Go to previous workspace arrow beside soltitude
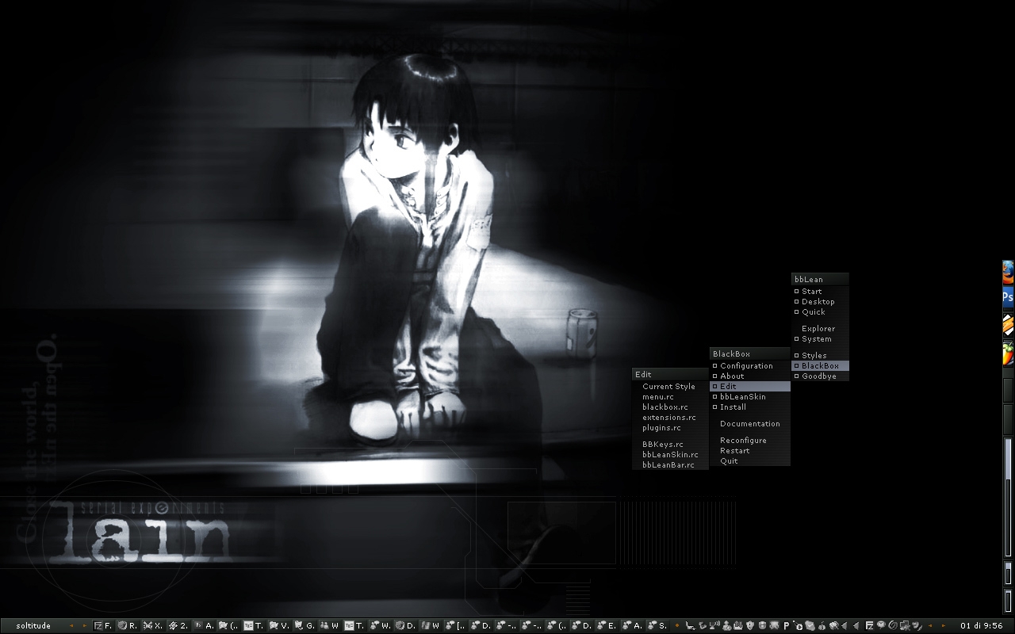1015x634 pixels. click(x=71, y=625)
